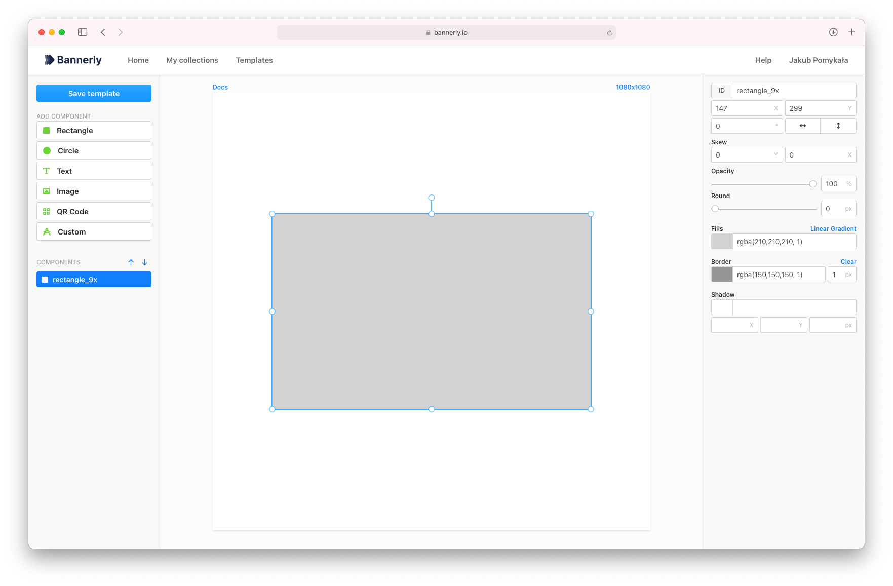Viewport: 893px width, 586px height.
Task: Open the browser downloads icon
Action: (833, 32)
